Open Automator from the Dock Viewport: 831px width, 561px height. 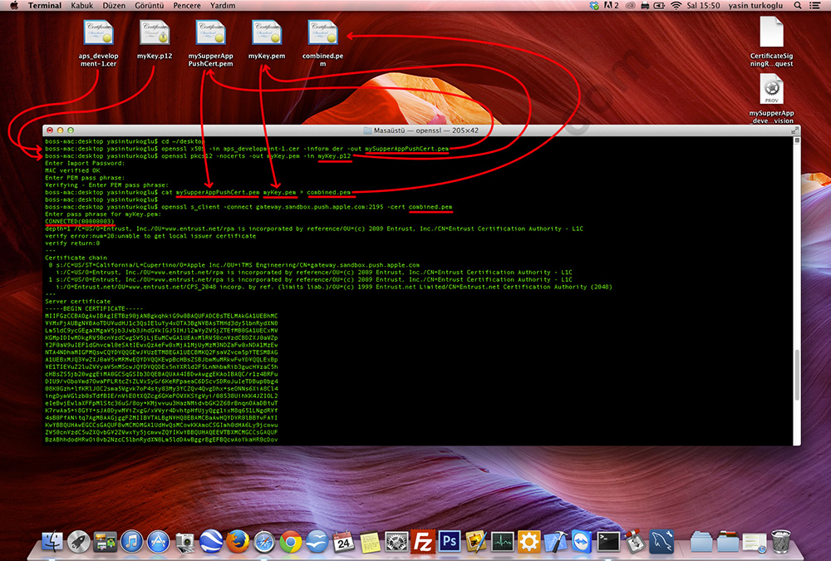[x=635, y=541]
